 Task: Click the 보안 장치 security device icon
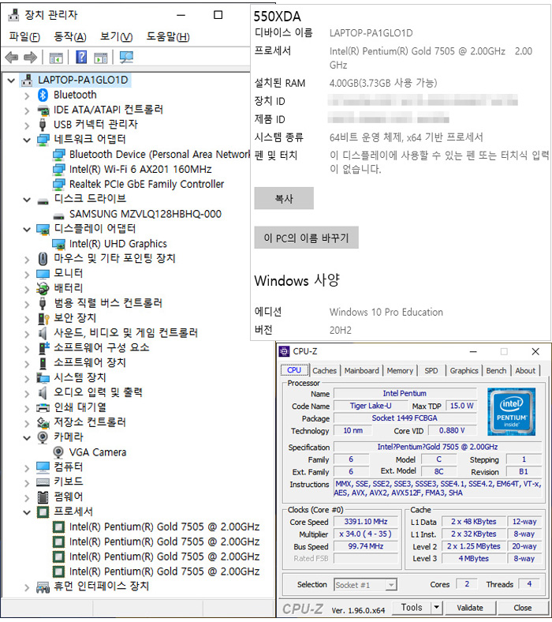pyautogui.click(x=43, y=318)
